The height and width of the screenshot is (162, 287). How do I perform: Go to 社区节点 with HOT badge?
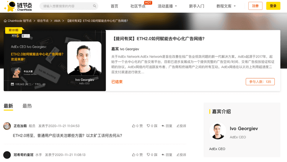coord(138,6)
